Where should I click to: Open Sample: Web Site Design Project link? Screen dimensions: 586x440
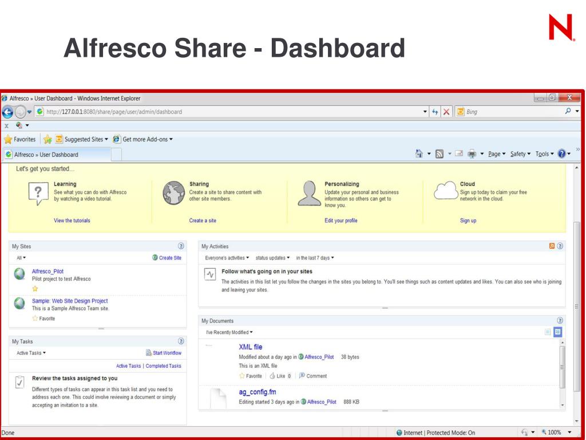[69, 301]
